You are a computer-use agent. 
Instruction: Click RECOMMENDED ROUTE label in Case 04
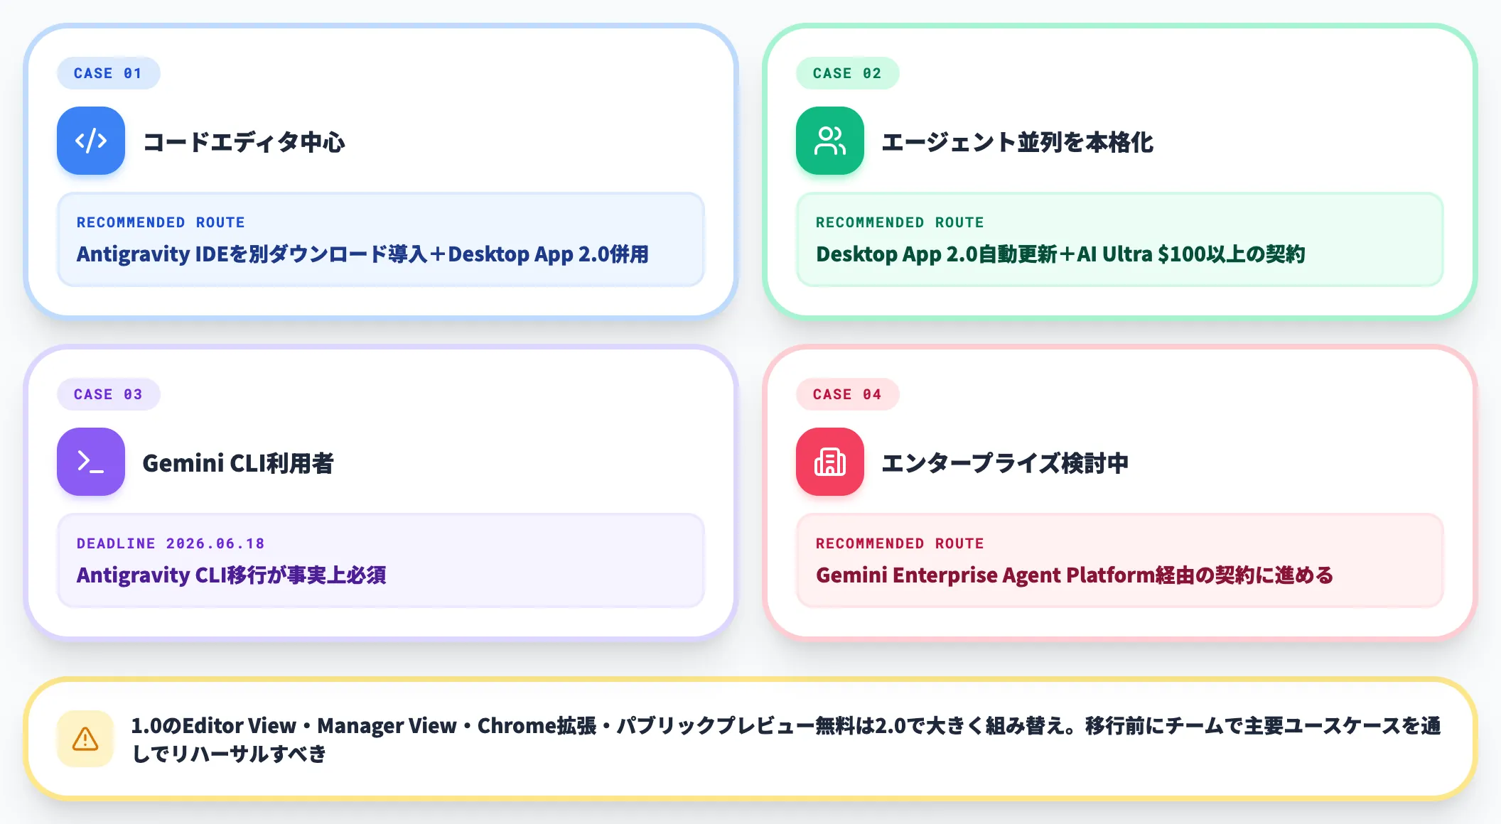(900, 543)
